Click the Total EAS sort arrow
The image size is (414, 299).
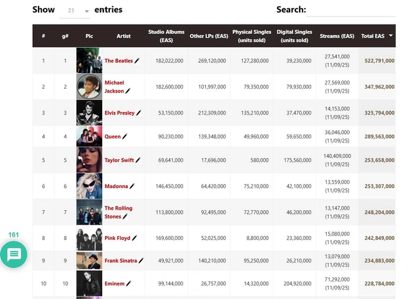tap(391, 36)
